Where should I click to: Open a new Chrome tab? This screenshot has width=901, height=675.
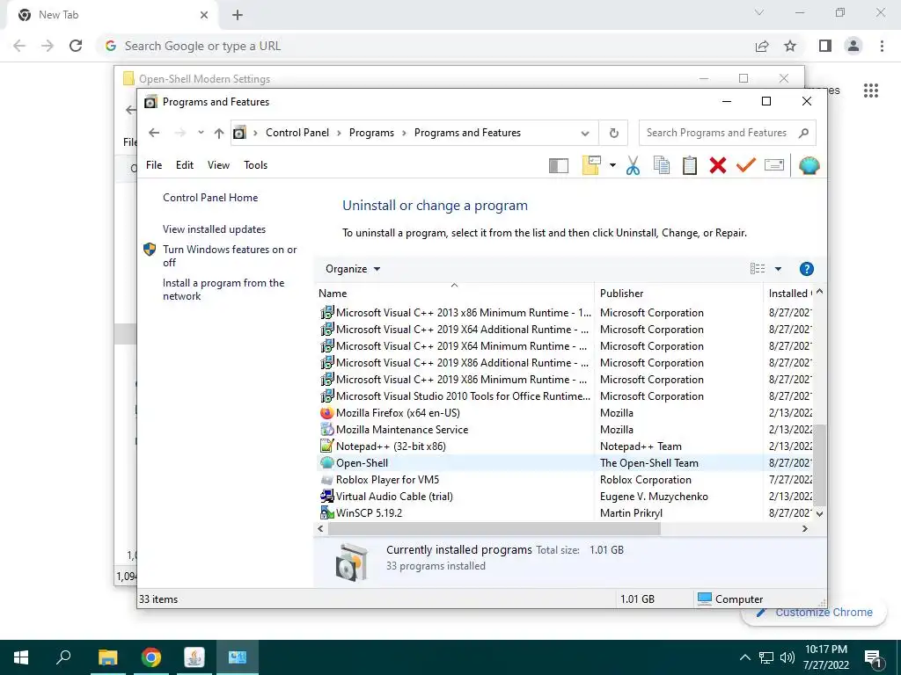coord(238,15)
